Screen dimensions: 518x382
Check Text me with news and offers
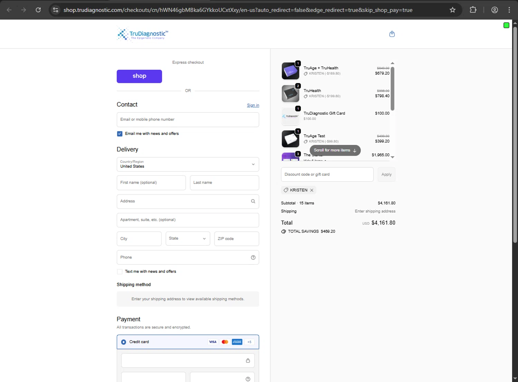click(119, 272)
